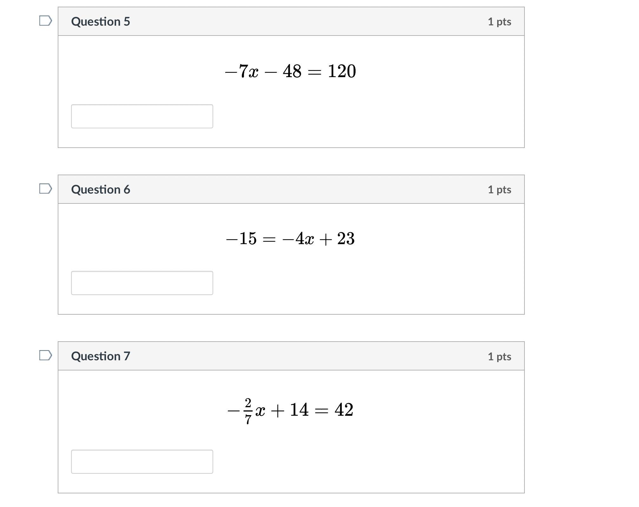Screen dimensions: 639x507
Task: Click the 1 pts label on Question 6
Action: pos(499,189)
